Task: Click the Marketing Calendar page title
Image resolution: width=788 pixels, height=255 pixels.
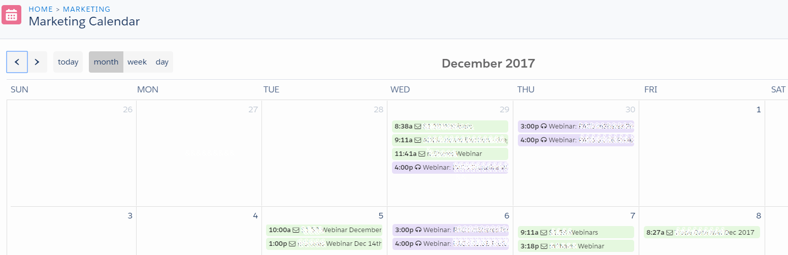Action: tap(84, 21)
